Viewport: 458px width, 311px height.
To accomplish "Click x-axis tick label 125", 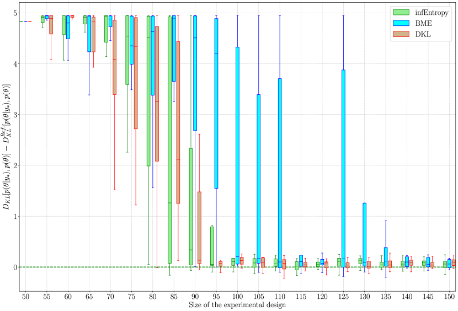I will (x=343, y=297).
